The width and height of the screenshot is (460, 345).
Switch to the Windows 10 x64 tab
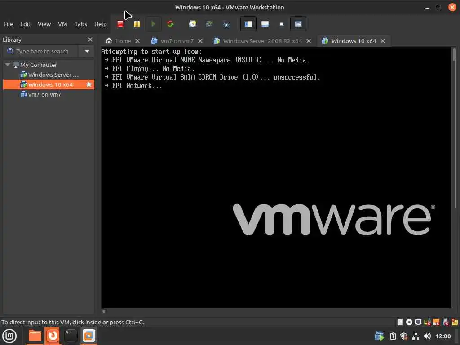[349, 41]
